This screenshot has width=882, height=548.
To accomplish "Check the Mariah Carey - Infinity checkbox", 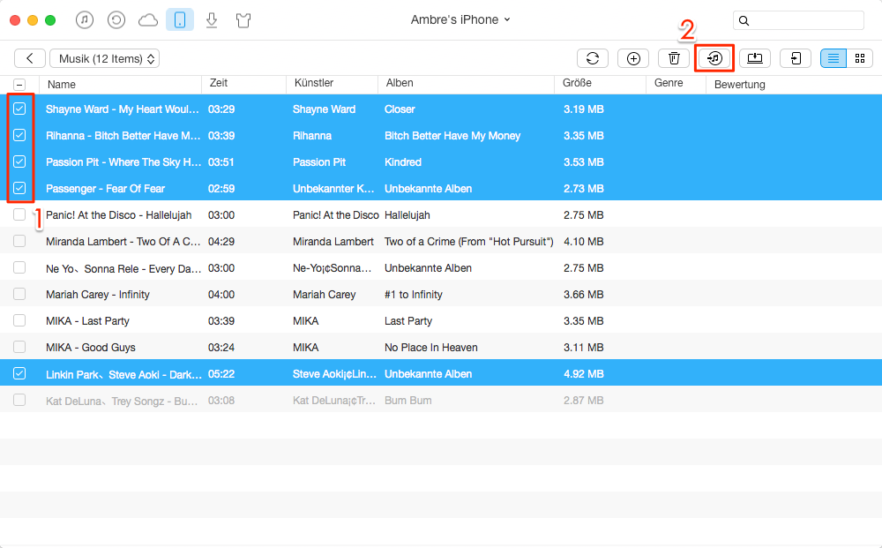I will point(19,294).
